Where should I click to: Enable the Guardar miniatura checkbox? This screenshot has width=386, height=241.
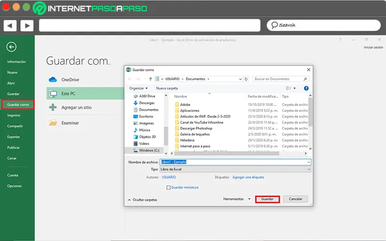[x=168, y=187]
